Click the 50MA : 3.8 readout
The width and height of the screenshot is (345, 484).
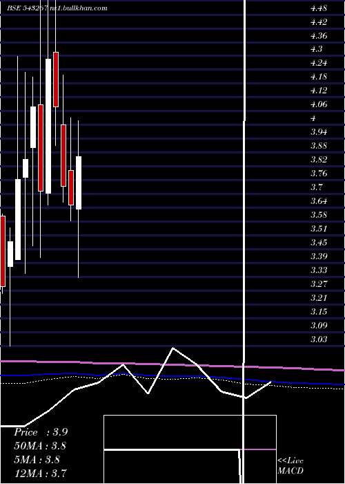pyautogui.click(x=40, y=446)
